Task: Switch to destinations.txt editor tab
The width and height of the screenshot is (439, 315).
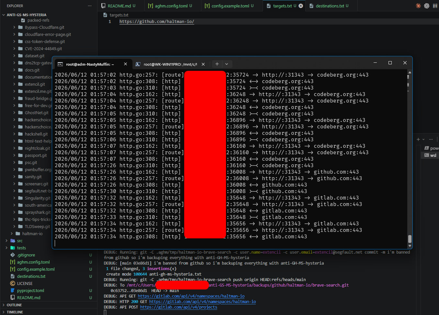Action: coord(332,6)
